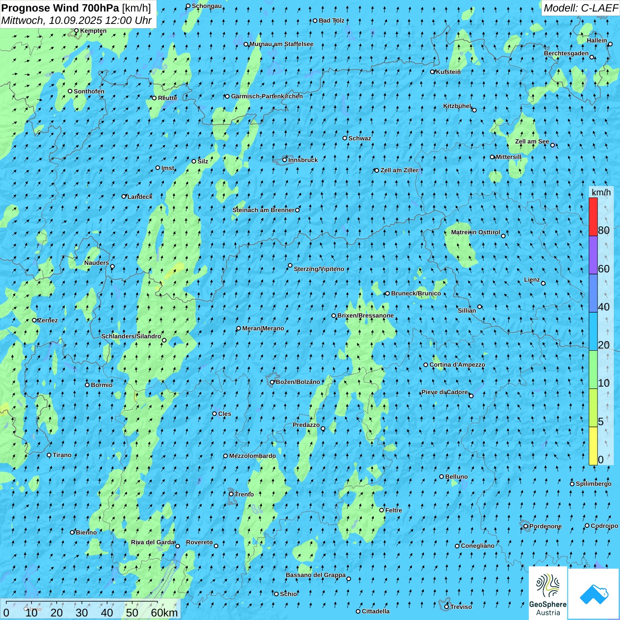Click the Kitzbühel label
Image resolution: width=620 pixels, height=620 pixels.
pos(457,106)
